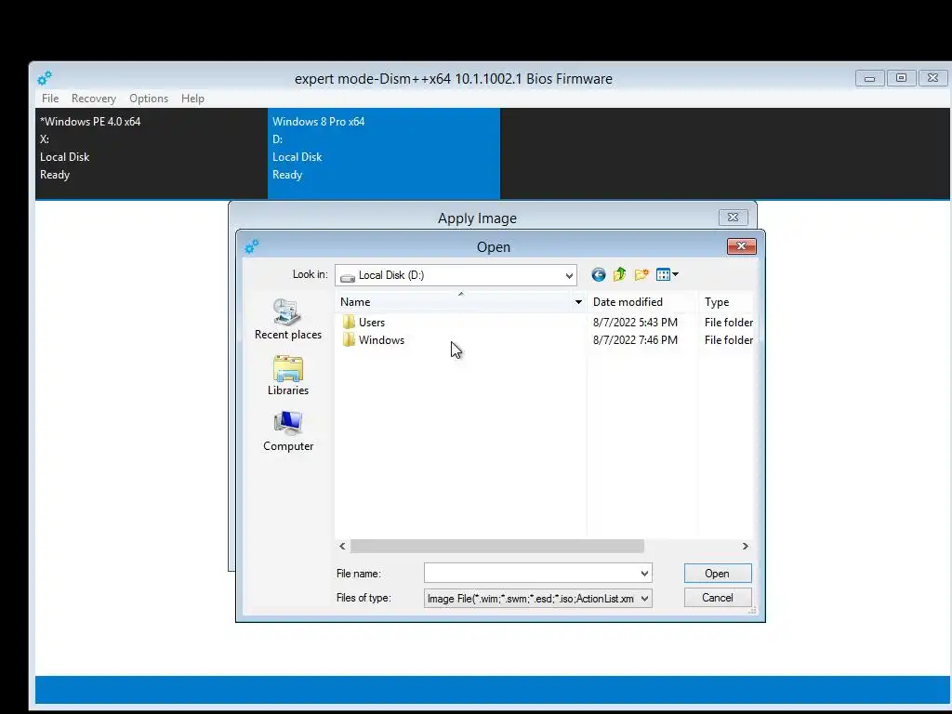
Task: Close the Dism++ main window
Action: [x=933, y=78]
